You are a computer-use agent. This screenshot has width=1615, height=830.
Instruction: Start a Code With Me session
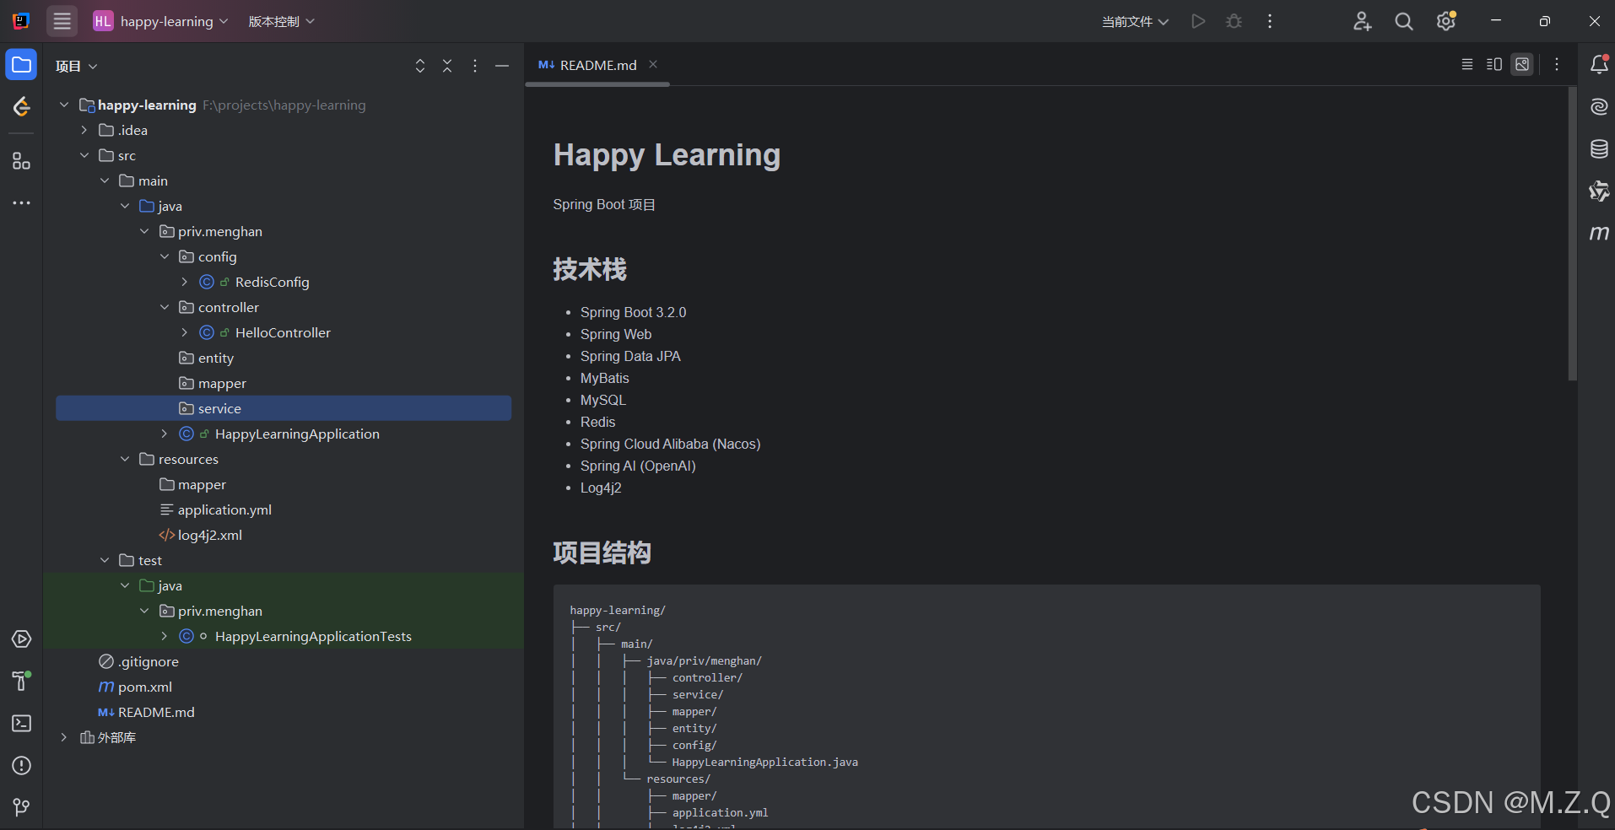click(x=1363, y=22)
